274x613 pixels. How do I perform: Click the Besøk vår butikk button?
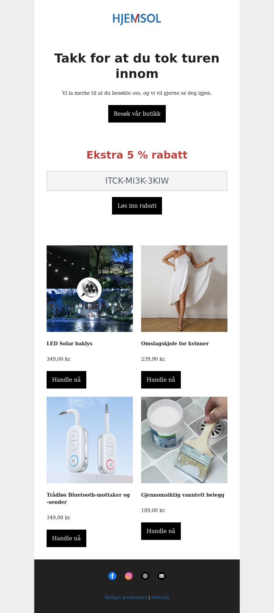[137, 114]
